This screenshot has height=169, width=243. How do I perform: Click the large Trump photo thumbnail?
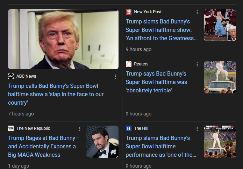[63, 39]
